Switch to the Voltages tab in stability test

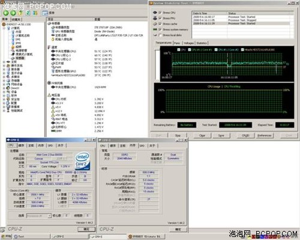click(188, 43)
